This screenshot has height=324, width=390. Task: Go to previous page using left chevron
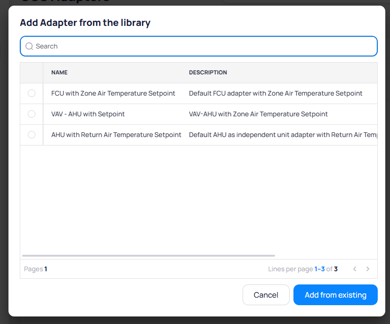(355, 269)
